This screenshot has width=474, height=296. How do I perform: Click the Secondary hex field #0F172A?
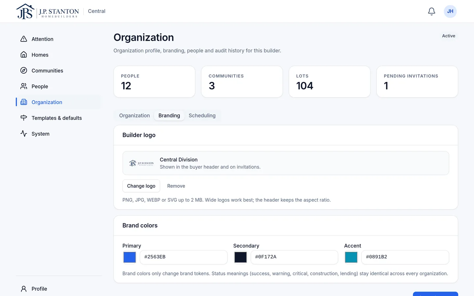294,257
